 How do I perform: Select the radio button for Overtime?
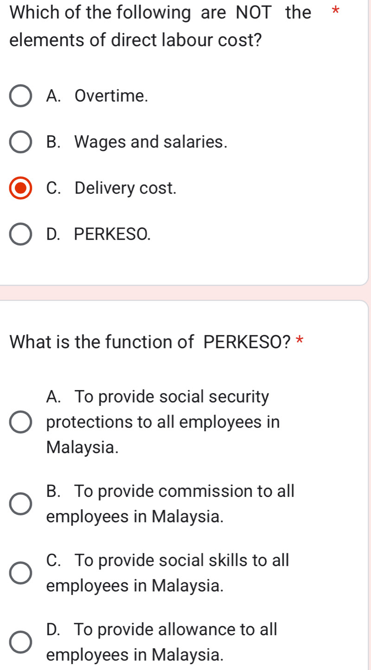[x=21, y=96]
